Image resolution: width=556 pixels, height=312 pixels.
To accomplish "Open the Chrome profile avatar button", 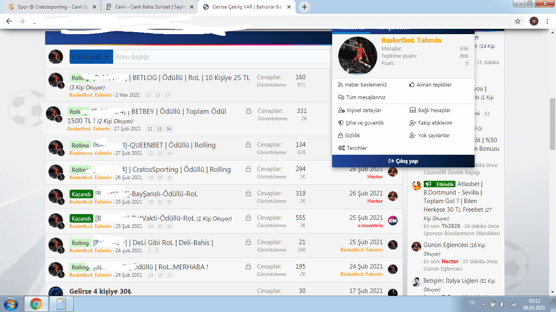I will point(534,21).
